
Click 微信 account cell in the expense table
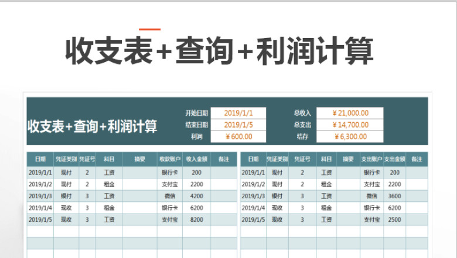click(x=371, y=196)
